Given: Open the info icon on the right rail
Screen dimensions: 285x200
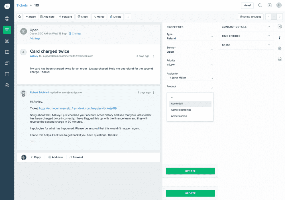Looking at the screenshot, I should click(x=280, y=38).
